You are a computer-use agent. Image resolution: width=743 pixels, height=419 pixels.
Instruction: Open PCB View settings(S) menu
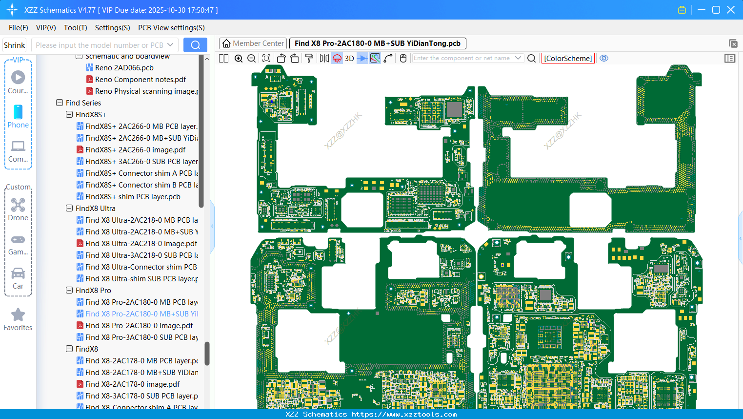pos(171,28)
